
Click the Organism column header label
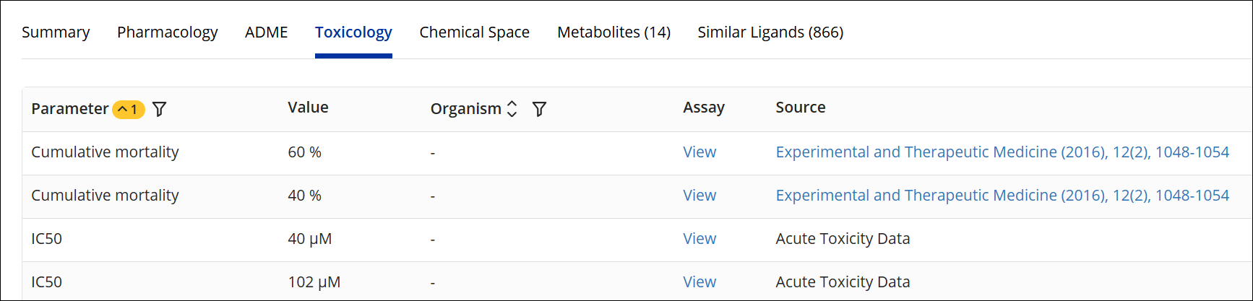click(465, 109)
